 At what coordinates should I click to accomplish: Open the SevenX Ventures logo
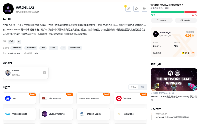coord(45,114)
